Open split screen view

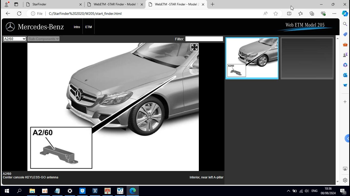(x=289, y=14)
